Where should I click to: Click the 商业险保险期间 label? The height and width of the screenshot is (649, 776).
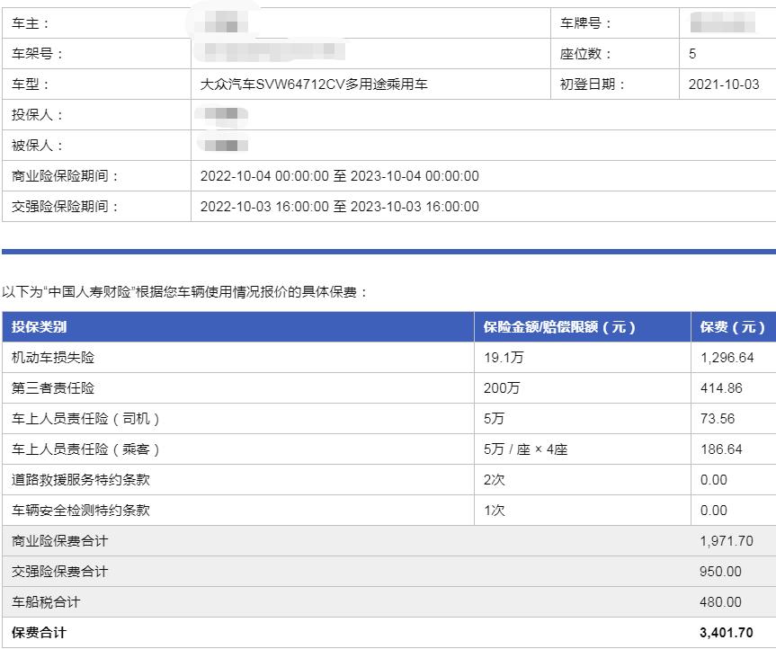(x=65, y=176)
